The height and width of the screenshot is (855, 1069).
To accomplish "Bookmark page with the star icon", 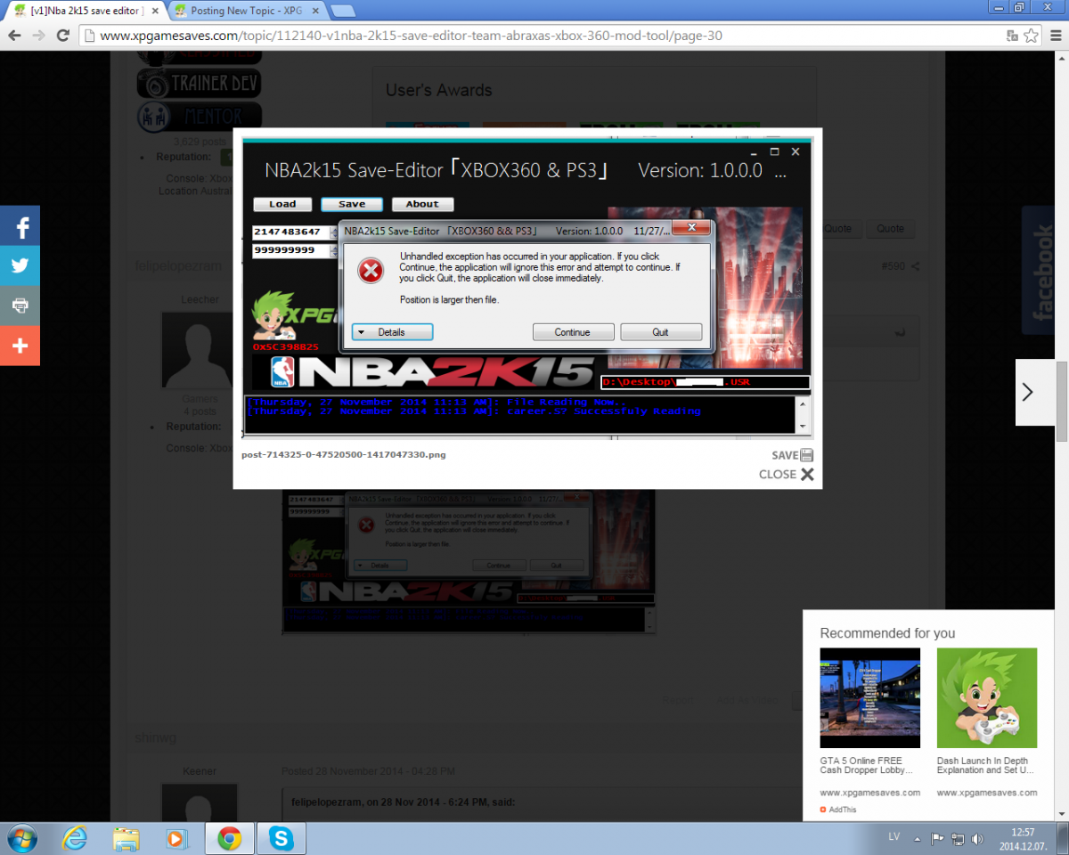I will (x=1031, y=36).
